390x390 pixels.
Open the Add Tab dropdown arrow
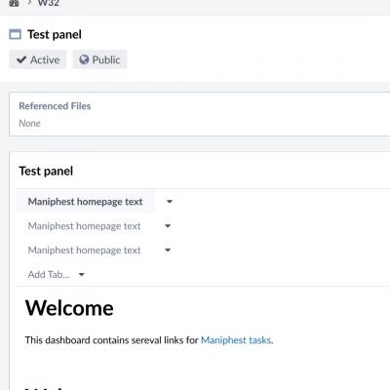coord(82,275)
